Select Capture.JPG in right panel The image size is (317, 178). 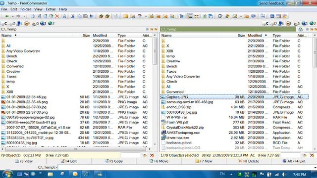pyautogui.click(x=234, y=97)
